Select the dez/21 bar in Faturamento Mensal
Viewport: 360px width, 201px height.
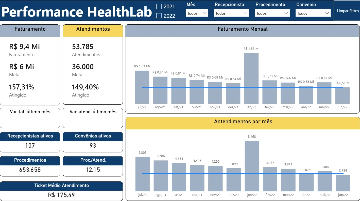233,94
